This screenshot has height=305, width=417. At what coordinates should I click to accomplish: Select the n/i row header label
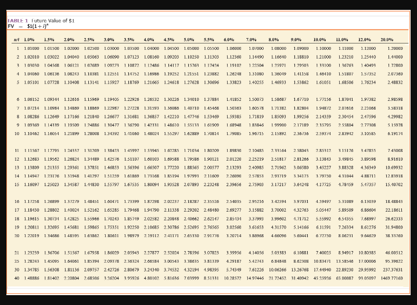[x=16, y=39]
